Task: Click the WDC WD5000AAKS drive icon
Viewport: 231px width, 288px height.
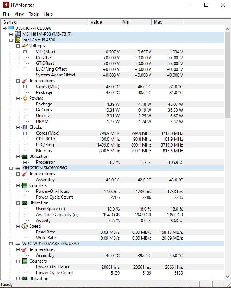Action: tap(17, 244)
